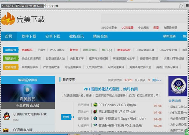The image size is (189, 135).
Task: Open 鲁大师 link
Action: pos(74,50)
